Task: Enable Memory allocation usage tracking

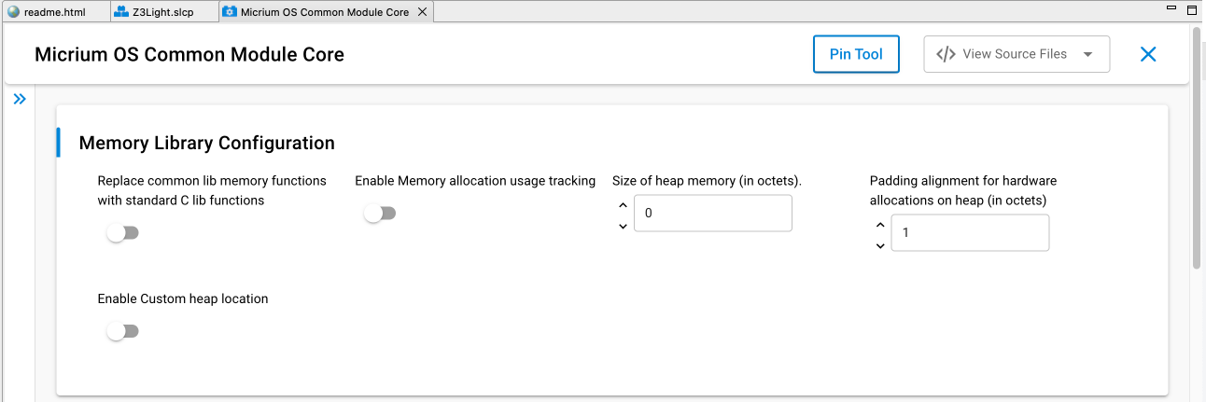Action: (380, 214)
